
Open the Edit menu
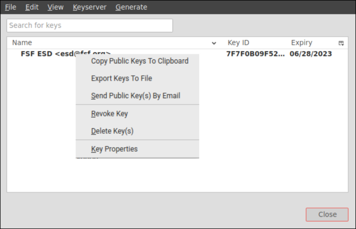coord(32,7)
